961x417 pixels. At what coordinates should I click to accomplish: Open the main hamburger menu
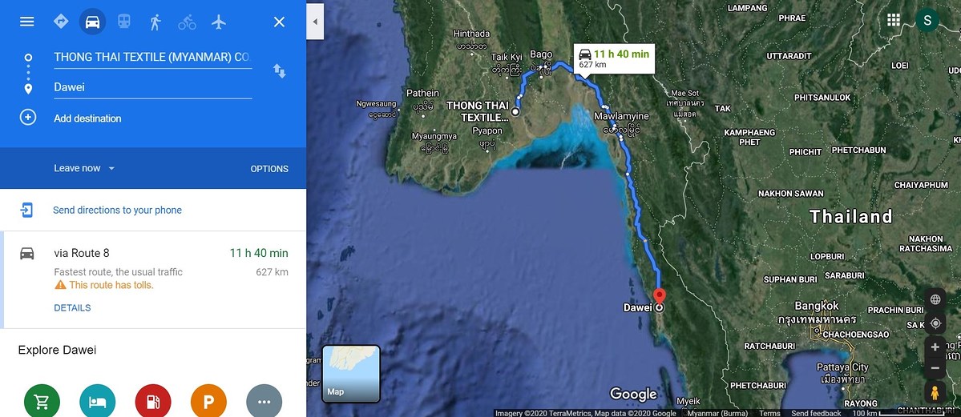pyautogui.click(x=27, y=22)
